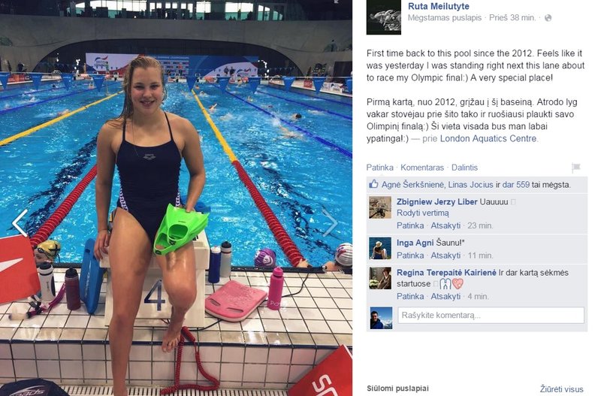Open Ruta Meilutyte page name link
601x396 pixels.
click(439, 7)
